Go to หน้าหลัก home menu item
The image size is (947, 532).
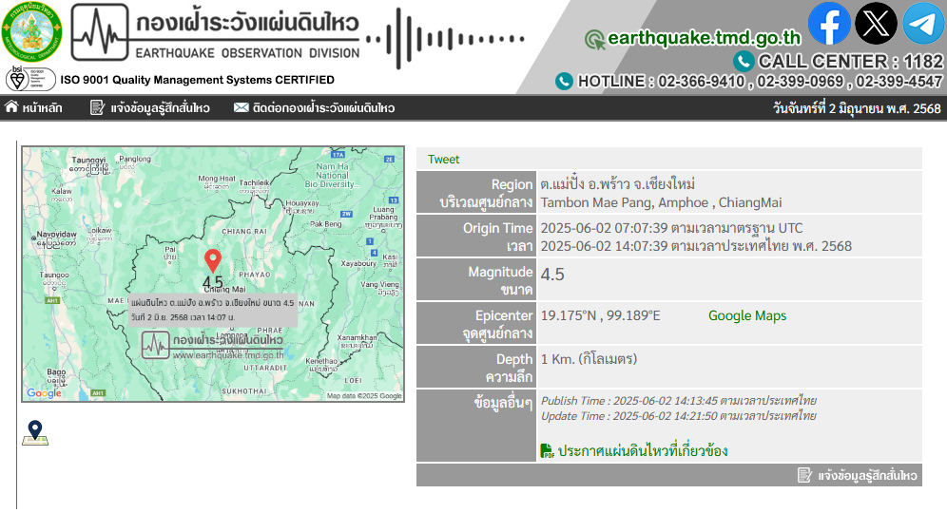pos(34,108)
